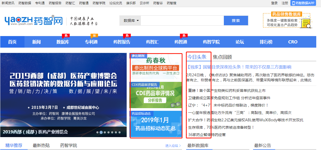Screen dimensions: 321x150
Task: Open 云诊所 in the top bar
Action: pos(144,3)
